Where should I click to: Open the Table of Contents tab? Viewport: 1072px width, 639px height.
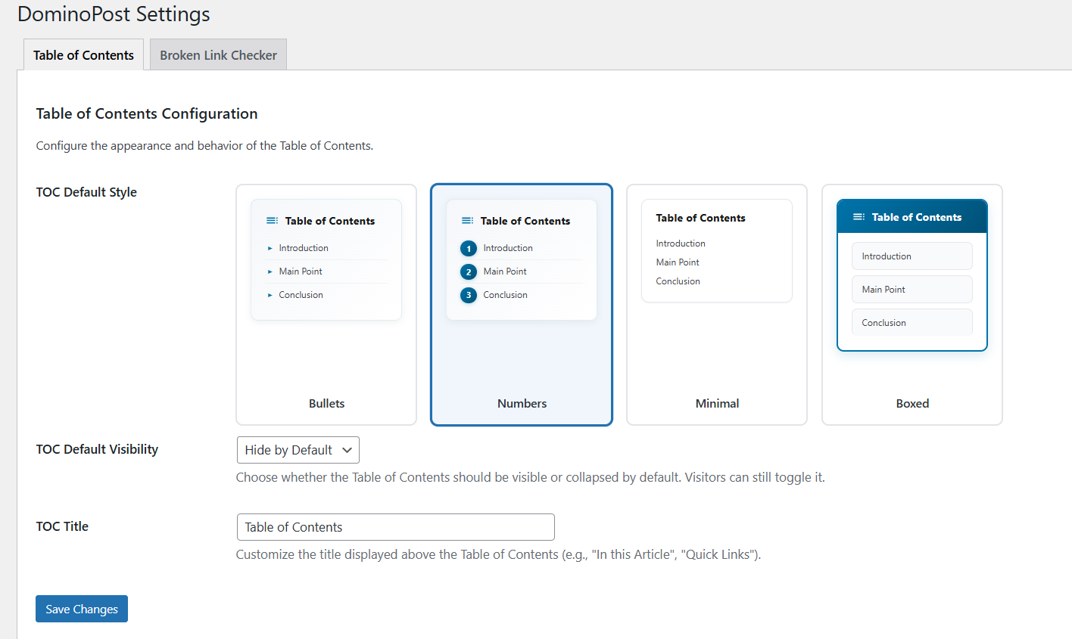pos(83,55)
